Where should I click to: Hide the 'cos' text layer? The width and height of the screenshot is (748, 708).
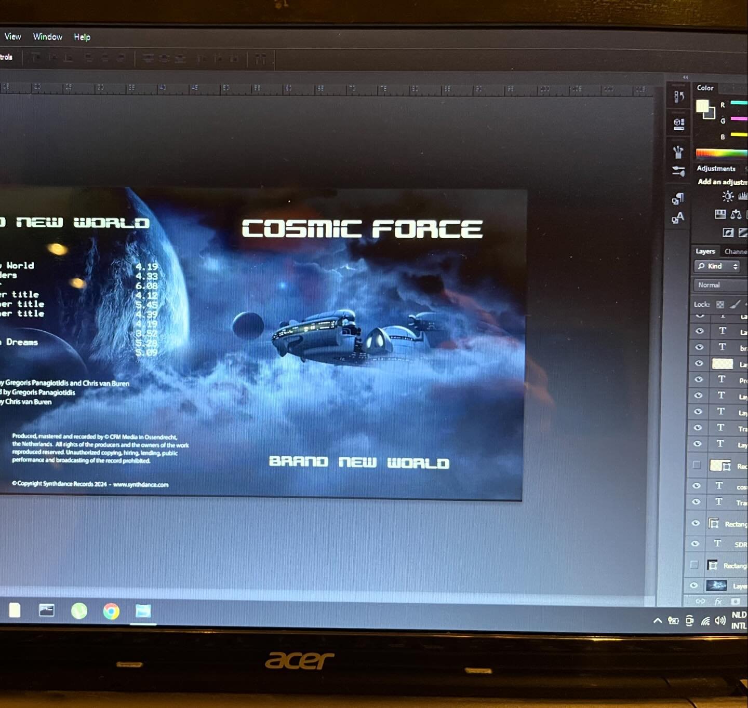(x=697, y=486)
